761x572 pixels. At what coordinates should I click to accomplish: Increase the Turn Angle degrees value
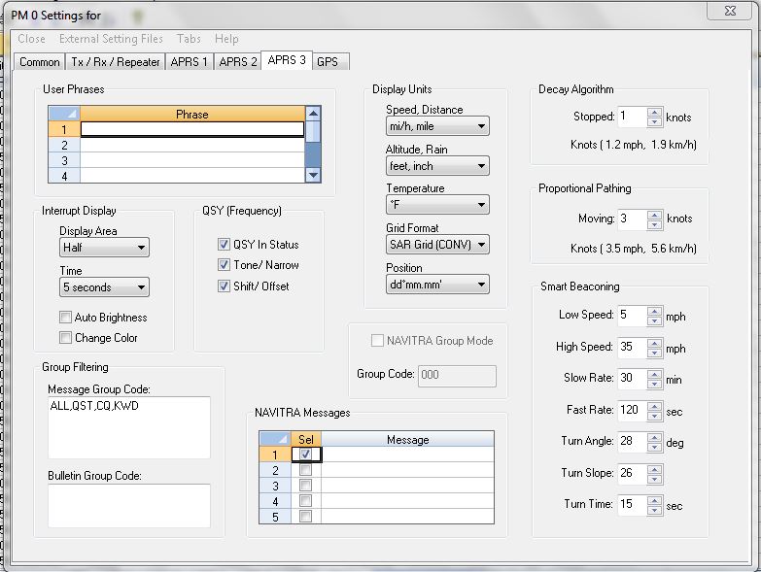coord(654,436)
